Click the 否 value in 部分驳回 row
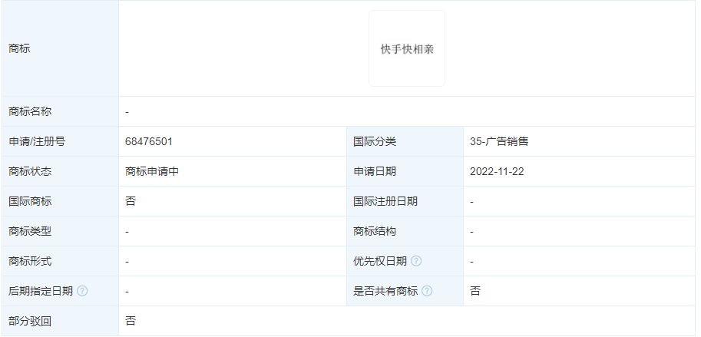 click(131, 321)
